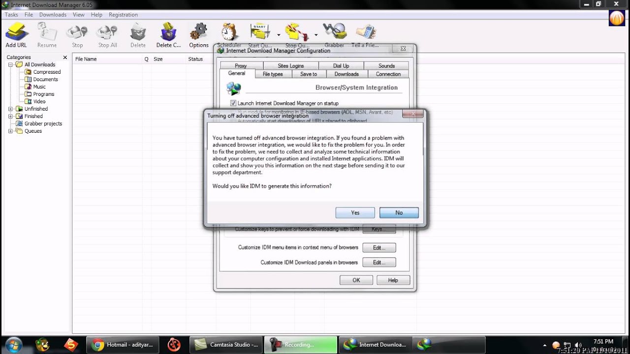
Task: Click the Stop All toolbar icon
Action: click(107, 35)
